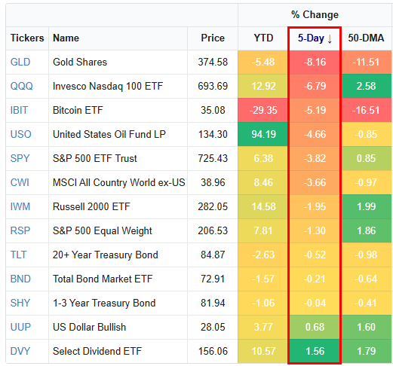Open the RSP ticker link
The height and width of the screenshot is (366, 393).
pyautogui.click(x=20, y=230)
